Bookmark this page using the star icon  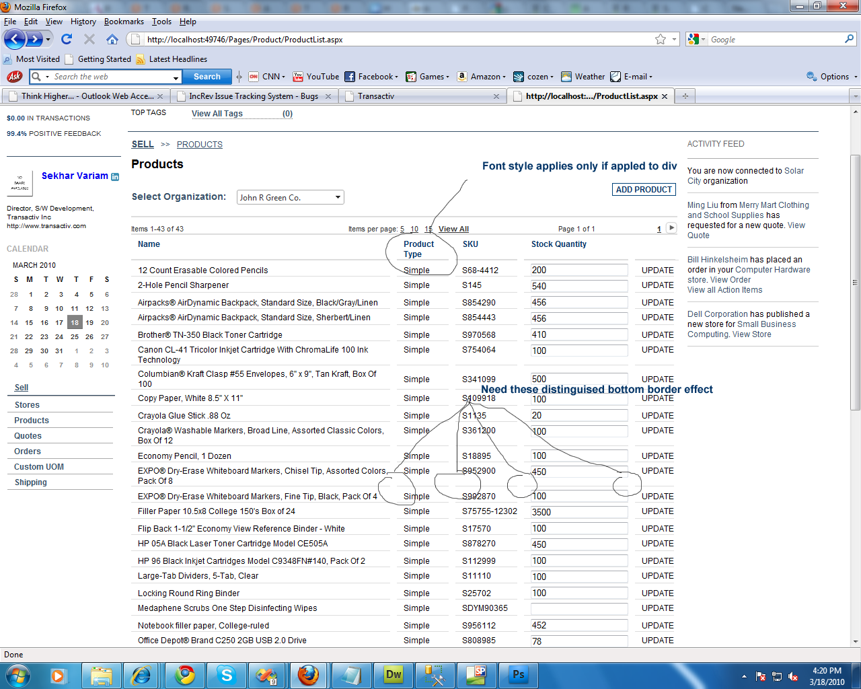661,40
